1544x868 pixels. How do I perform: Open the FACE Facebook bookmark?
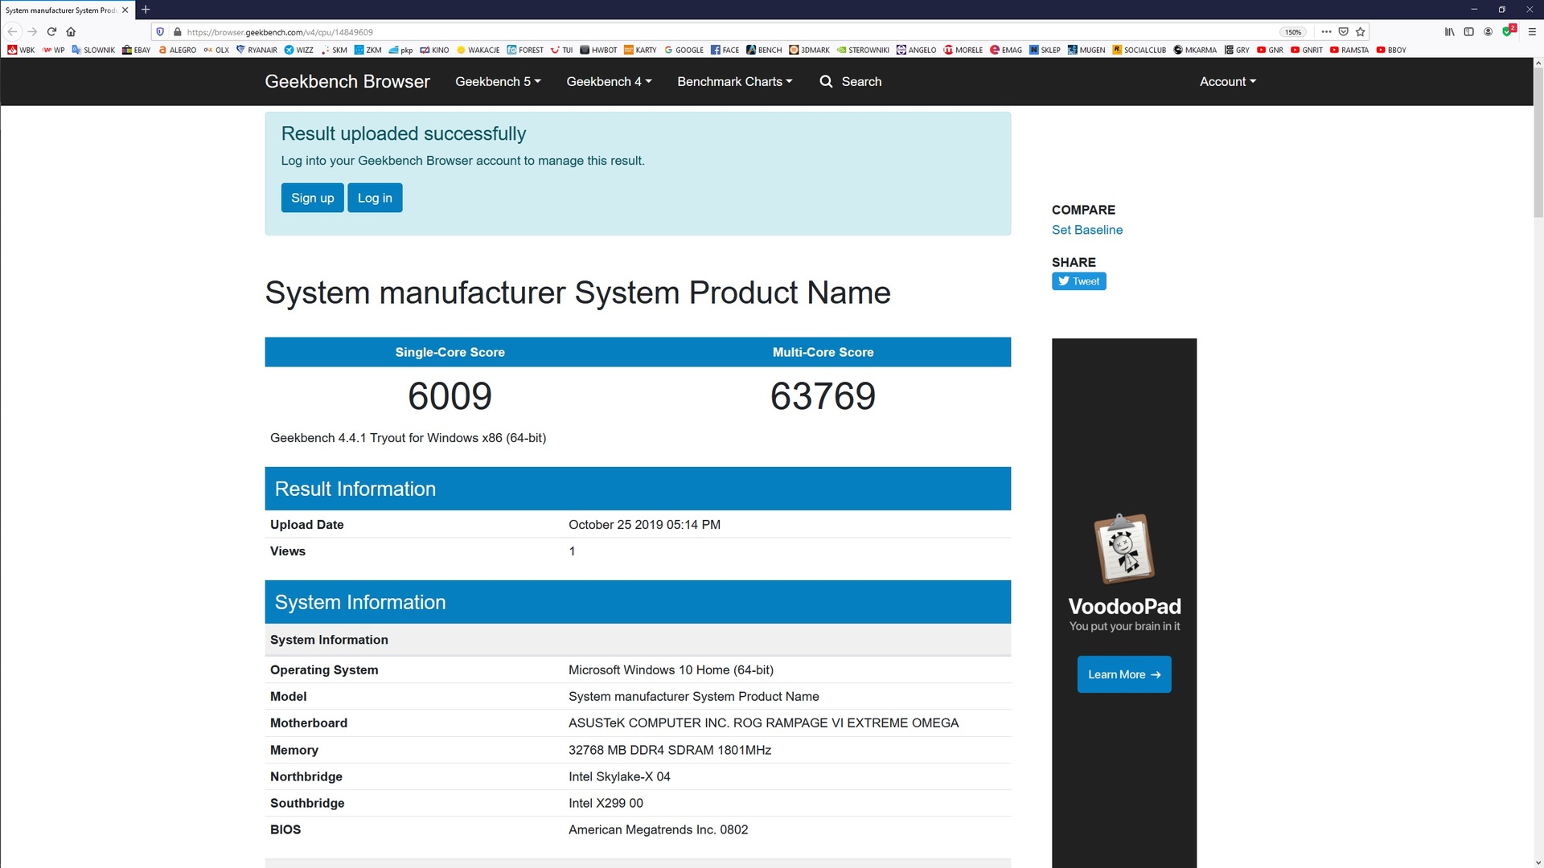(725, 50)
